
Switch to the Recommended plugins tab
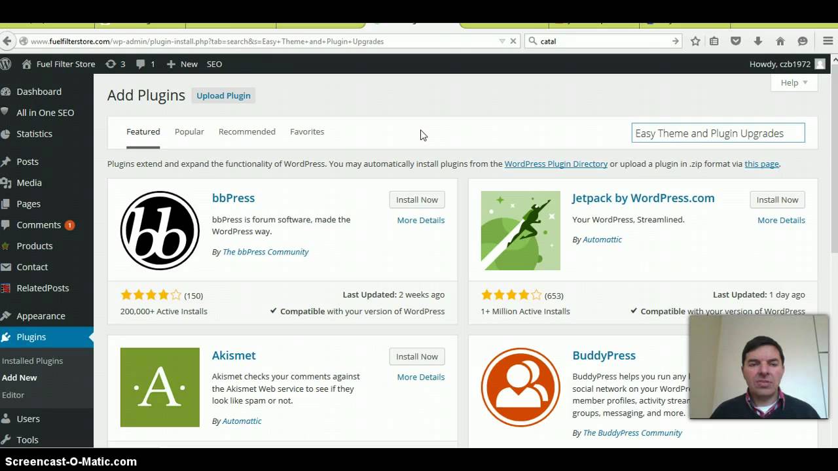(x=247, y=131)
